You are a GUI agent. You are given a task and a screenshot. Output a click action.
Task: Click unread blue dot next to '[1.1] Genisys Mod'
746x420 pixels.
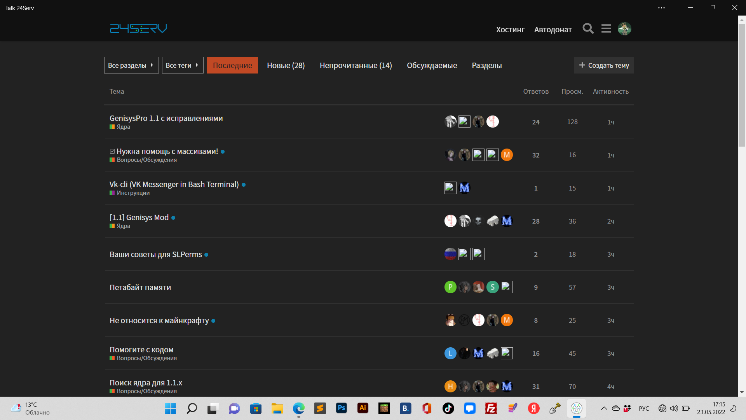173,218
